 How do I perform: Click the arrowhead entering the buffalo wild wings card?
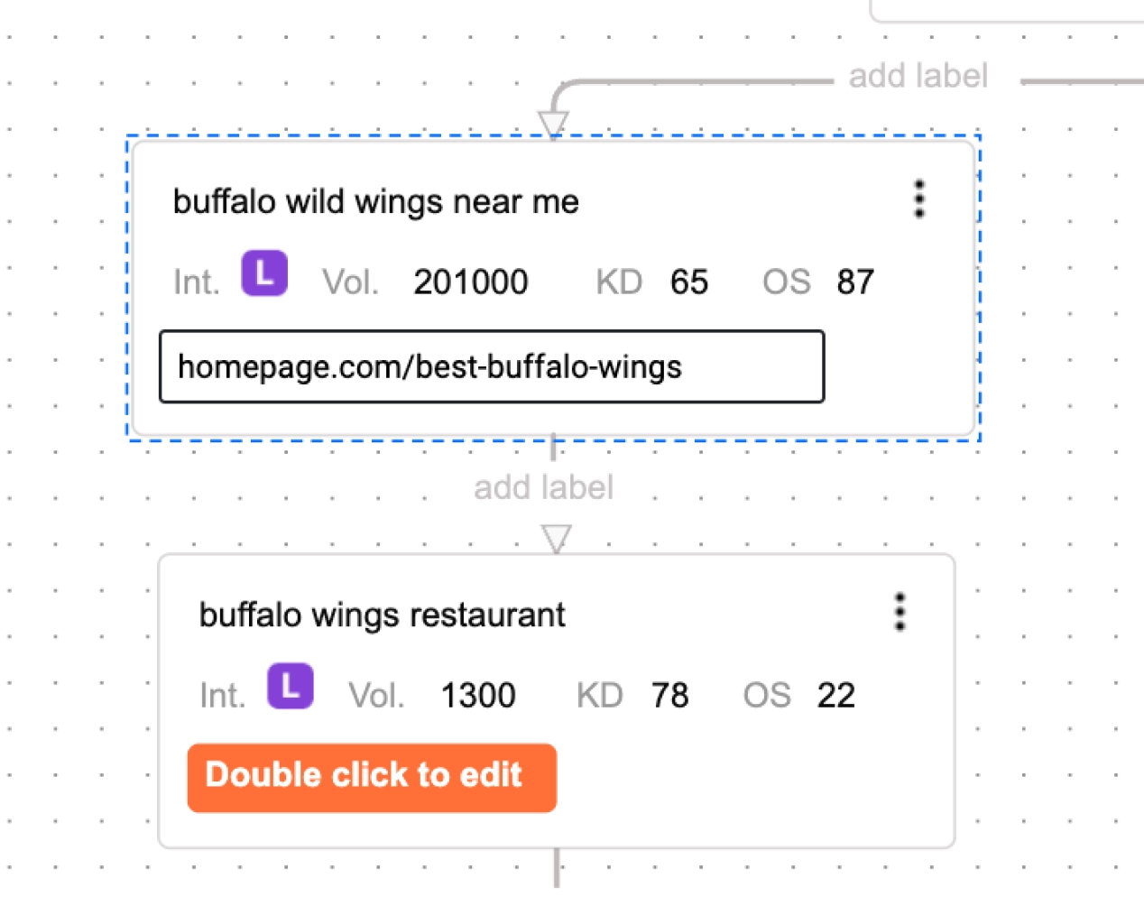point(553,124)
